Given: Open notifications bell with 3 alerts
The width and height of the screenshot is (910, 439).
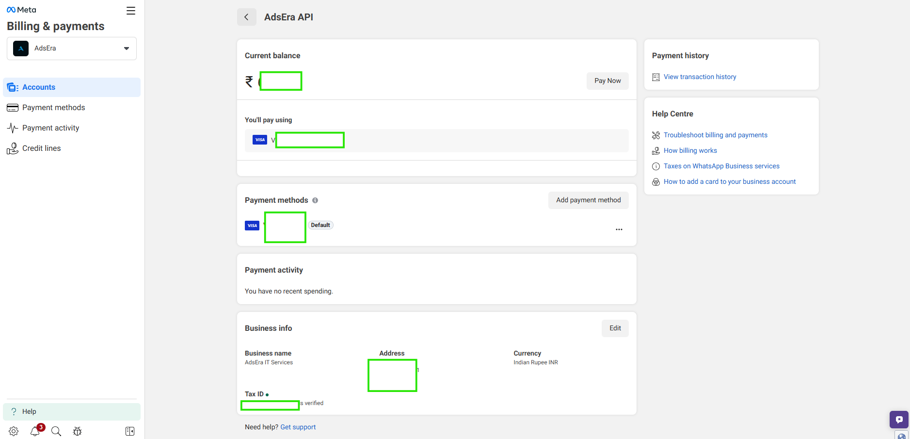Looking at the screenshot, I should tap(35, 431).
